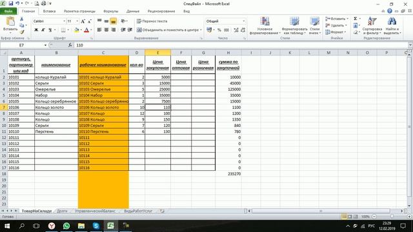Open the borders dropdown arrow

(x=68, y=30)
